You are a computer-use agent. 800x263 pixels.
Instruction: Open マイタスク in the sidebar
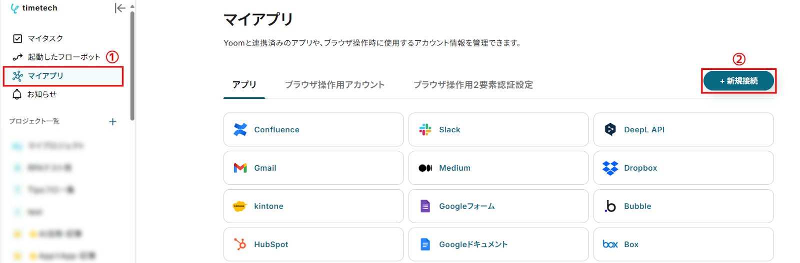click(45, 38)
